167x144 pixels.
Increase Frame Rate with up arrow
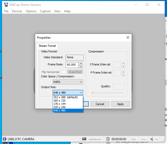(81, 63)
